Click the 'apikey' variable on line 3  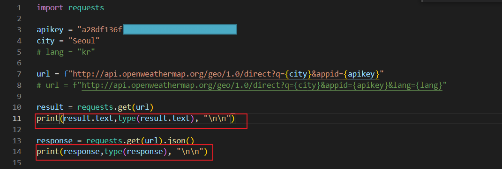[x=50, y=30]
